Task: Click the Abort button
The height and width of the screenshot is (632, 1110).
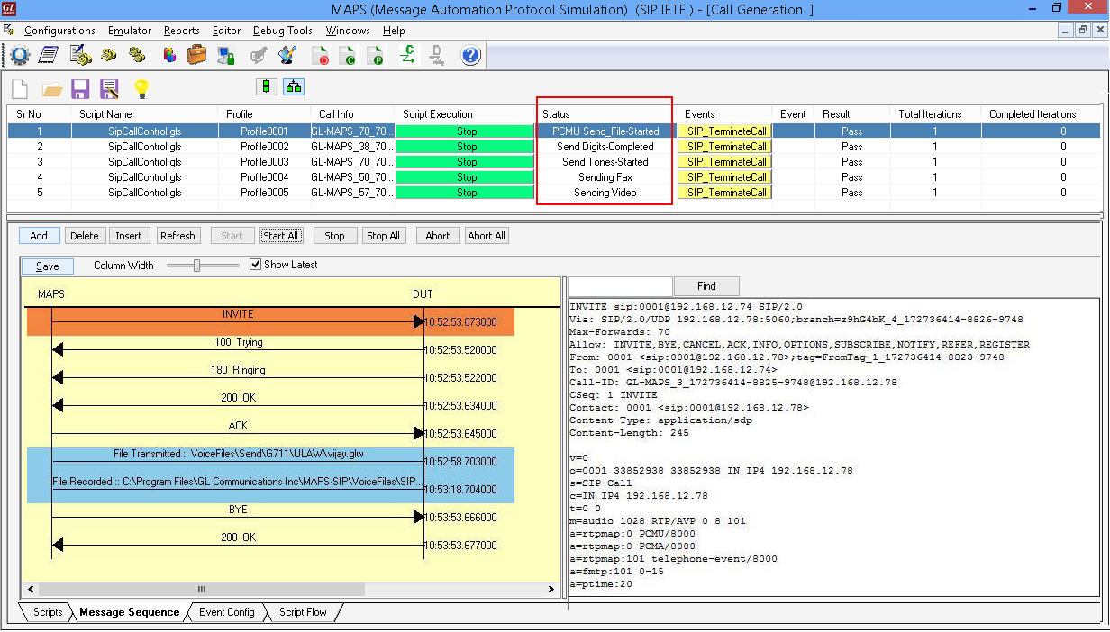Action: (x=438, y=236)
